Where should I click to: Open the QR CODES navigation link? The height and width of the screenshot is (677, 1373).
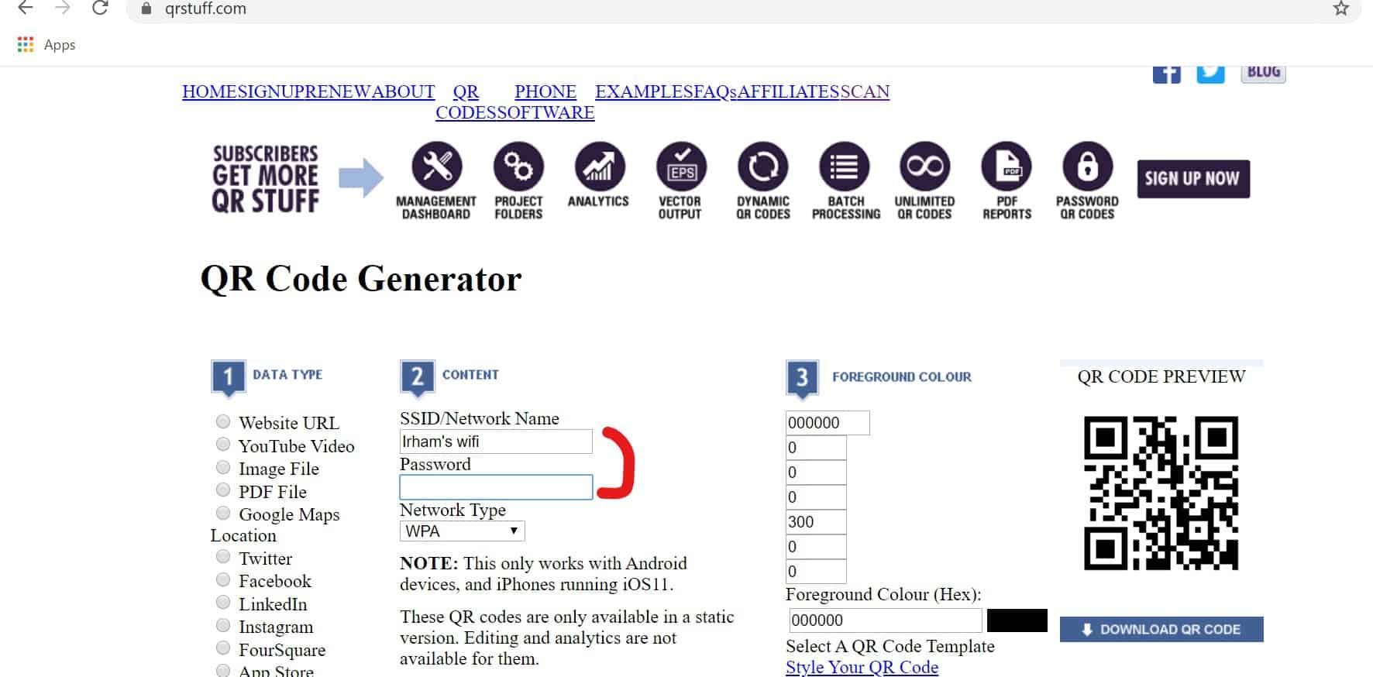click(466, 101)
